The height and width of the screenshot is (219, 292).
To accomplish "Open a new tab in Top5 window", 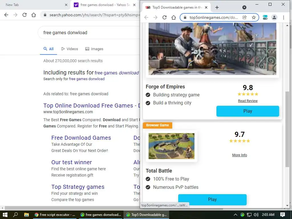I will 217,7.
